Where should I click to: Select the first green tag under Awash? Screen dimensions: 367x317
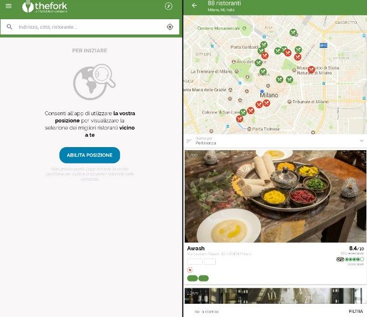[x=192, y=279]
